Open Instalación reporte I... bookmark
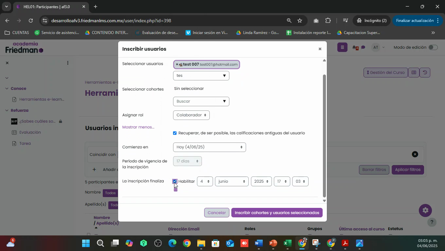 point(309,33)
